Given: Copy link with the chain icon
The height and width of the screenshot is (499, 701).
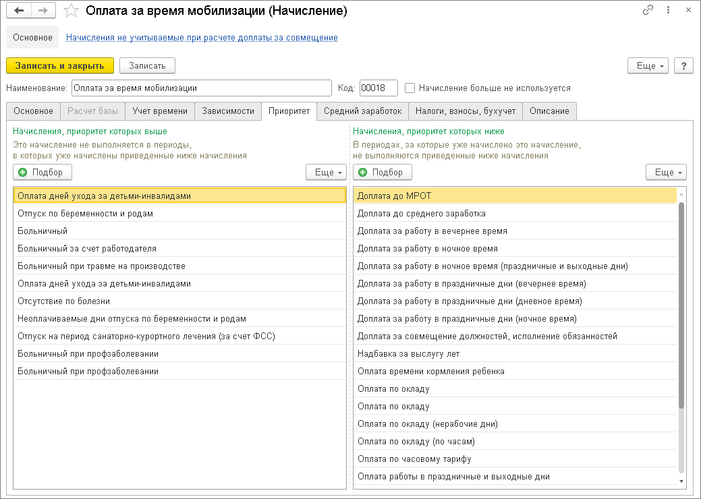Looking at the screenshot, I should (x=648, y=10).
